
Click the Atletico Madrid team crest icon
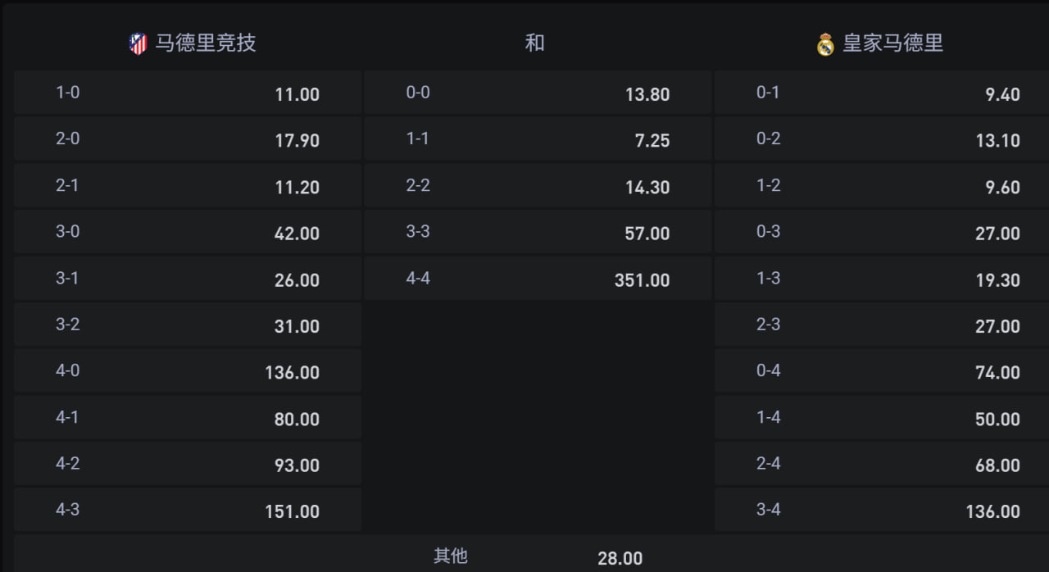[x=138, y=43]
